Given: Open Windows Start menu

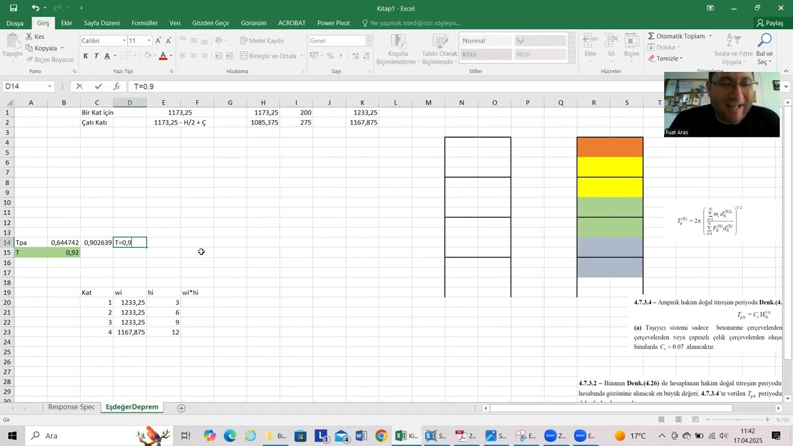Looking at the screenshot, I should click(13, 436).
